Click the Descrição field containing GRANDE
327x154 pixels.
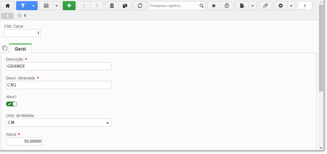59,66
